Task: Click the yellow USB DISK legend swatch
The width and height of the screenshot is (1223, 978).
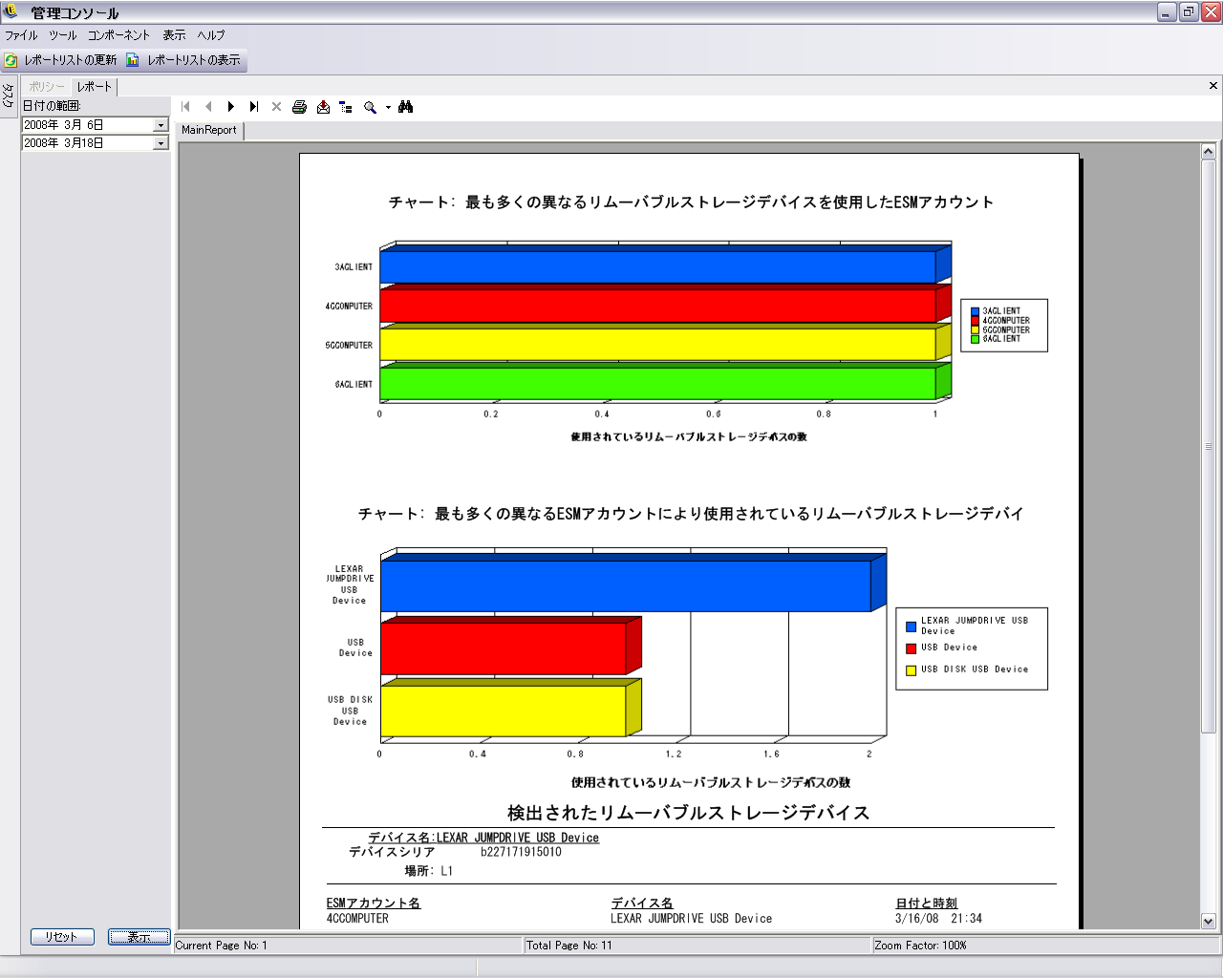Action: pyautogui.click(x=912, y=670)
